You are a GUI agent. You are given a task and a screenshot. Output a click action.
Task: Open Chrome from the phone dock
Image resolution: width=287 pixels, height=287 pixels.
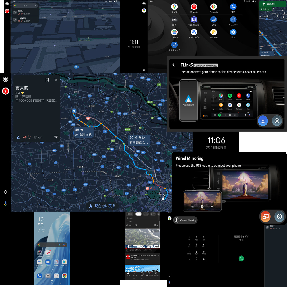pyautogui.click(x=64, y=276)
